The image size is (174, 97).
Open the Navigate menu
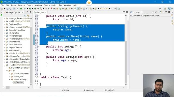[38, 5]
